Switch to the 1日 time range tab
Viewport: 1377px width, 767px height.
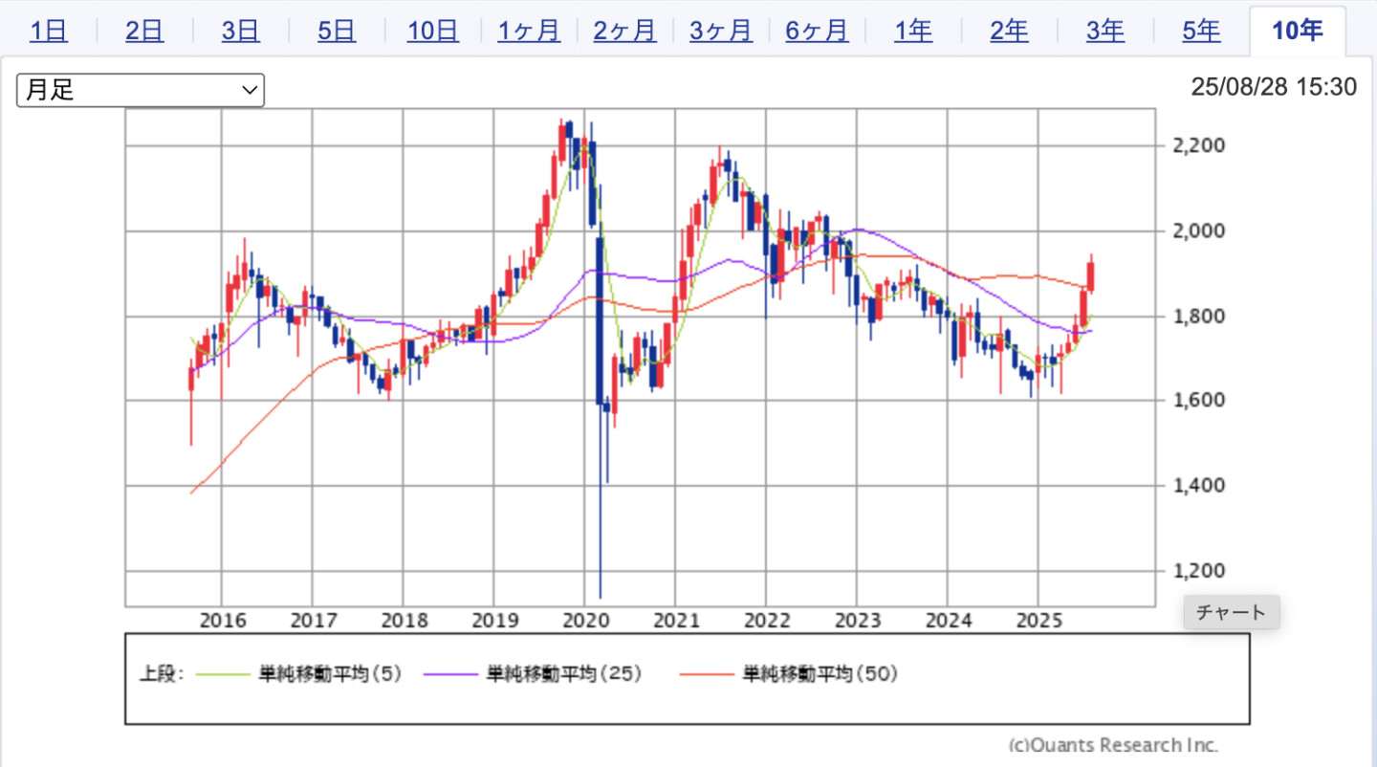[x=48, y=31]
